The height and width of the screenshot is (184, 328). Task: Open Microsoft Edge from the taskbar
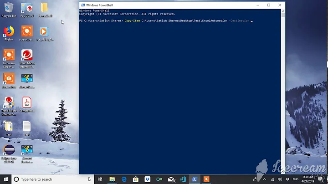(x=123, y=179)
